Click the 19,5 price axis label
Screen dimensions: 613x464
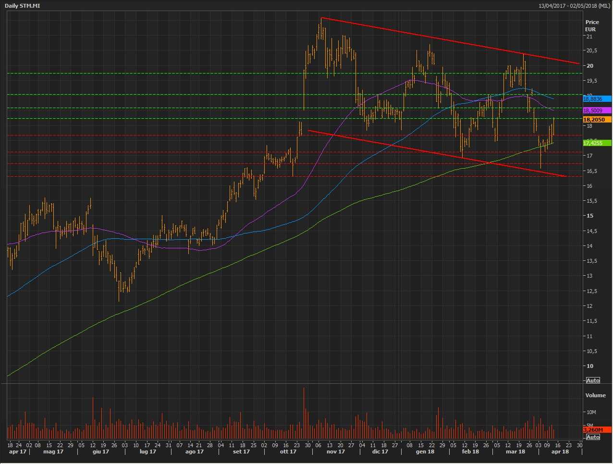tap(591, 81)
